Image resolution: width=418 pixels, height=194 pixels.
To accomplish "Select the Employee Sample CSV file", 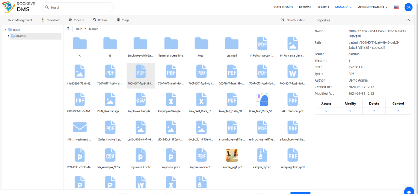I will (140, 103).
